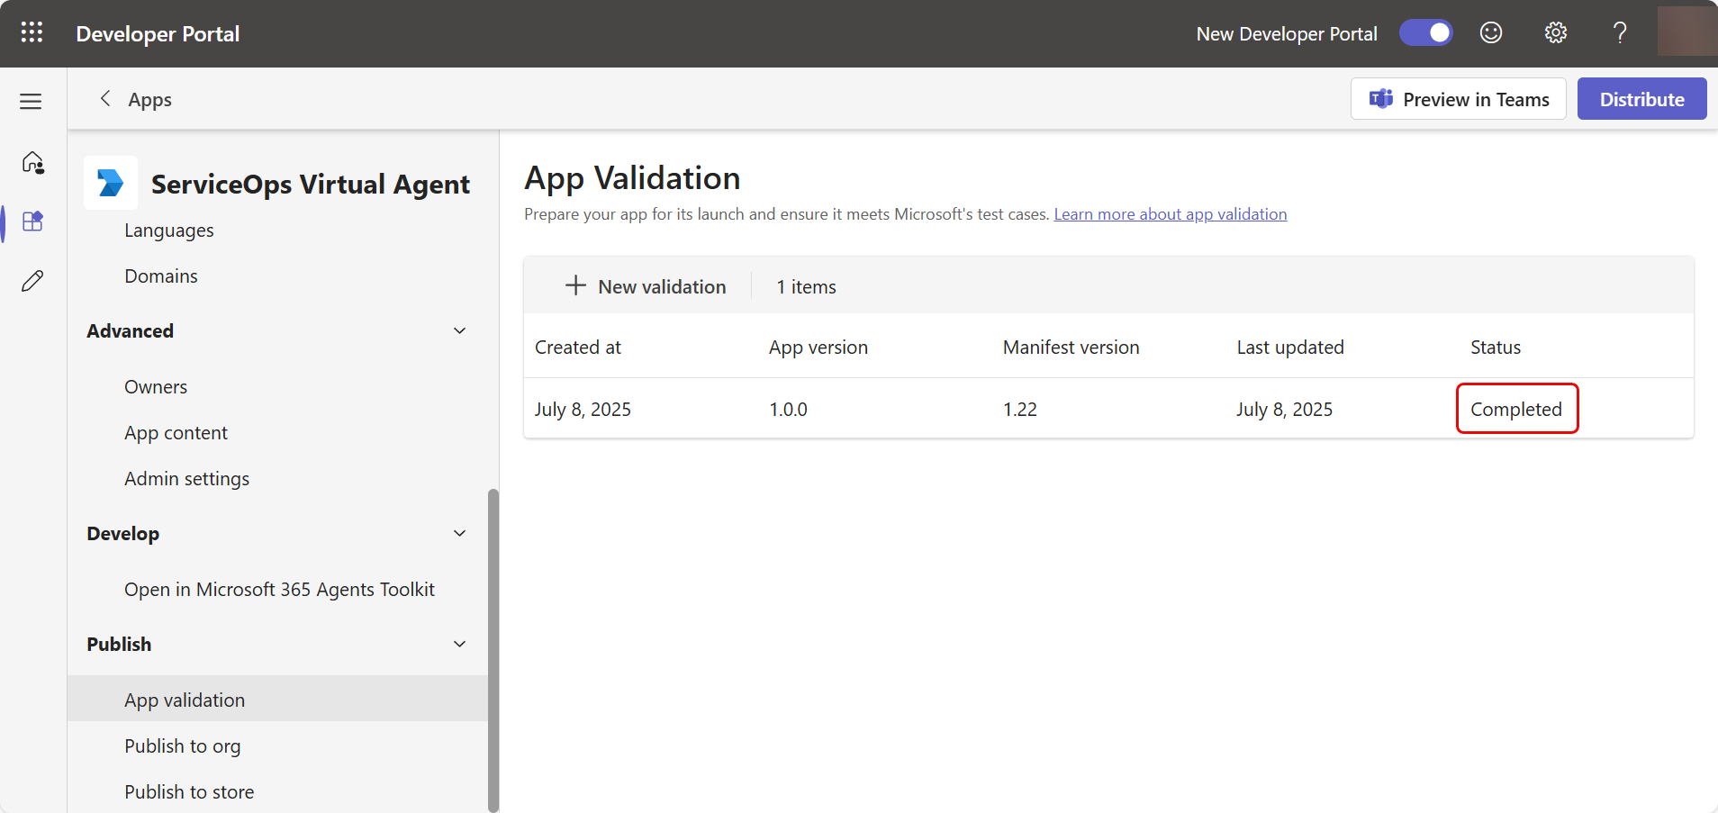Toggle the New Developer Portal switch
The height and width of the screenshot is (813, 1718).
click(1425, 33)
